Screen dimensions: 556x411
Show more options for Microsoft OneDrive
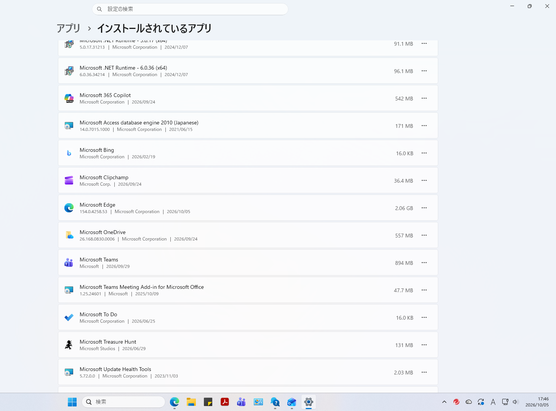(x=424, y=235)
